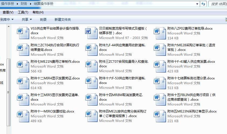Viewport: 227px width, 134px height.
Task: Click the navigation pane scrollbar thumb
Action: (x=9, y=92)
